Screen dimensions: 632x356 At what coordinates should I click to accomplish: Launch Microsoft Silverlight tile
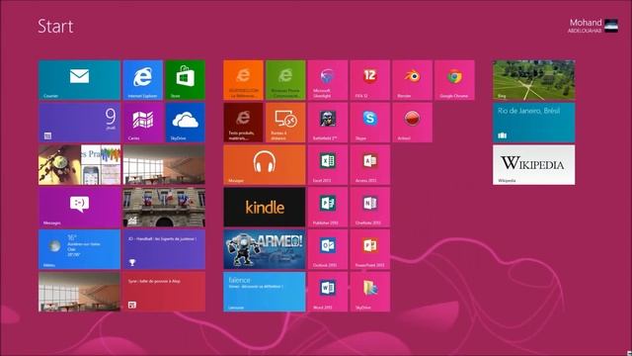[328, 80]
